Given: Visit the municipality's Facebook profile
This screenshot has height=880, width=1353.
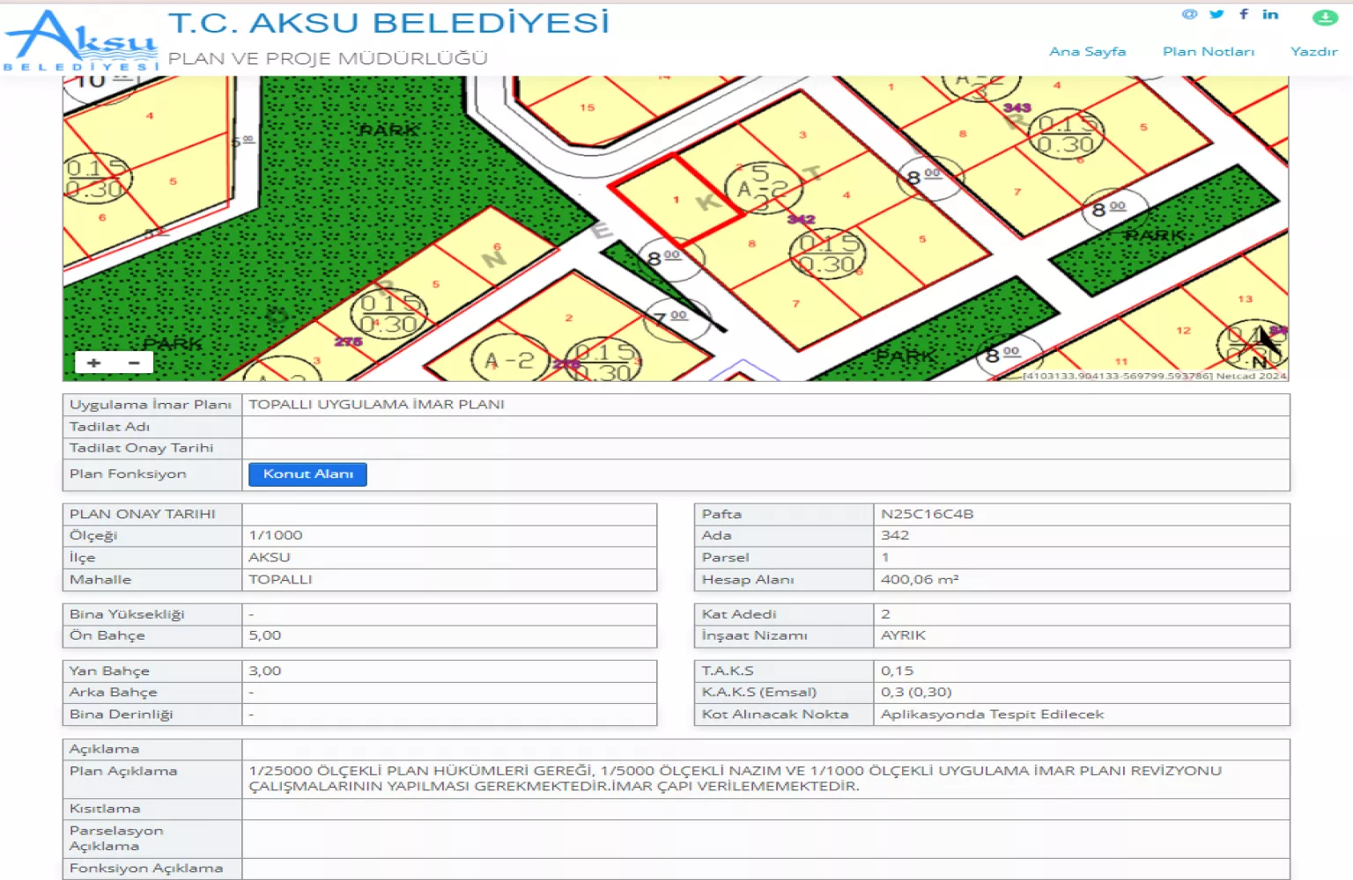Looking at the screenshot, I should click(x=1244, y=13).
